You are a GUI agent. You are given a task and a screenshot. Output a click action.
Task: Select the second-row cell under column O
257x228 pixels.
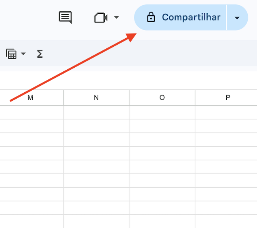point(162,126)
